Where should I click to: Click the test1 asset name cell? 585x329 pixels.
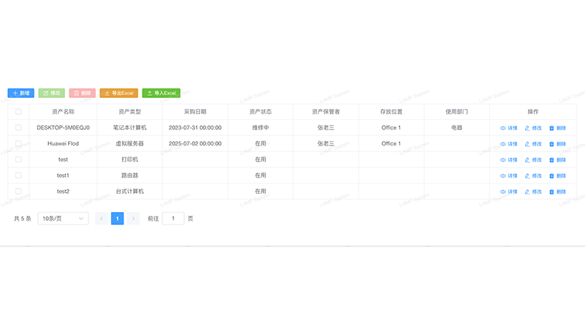63,175
